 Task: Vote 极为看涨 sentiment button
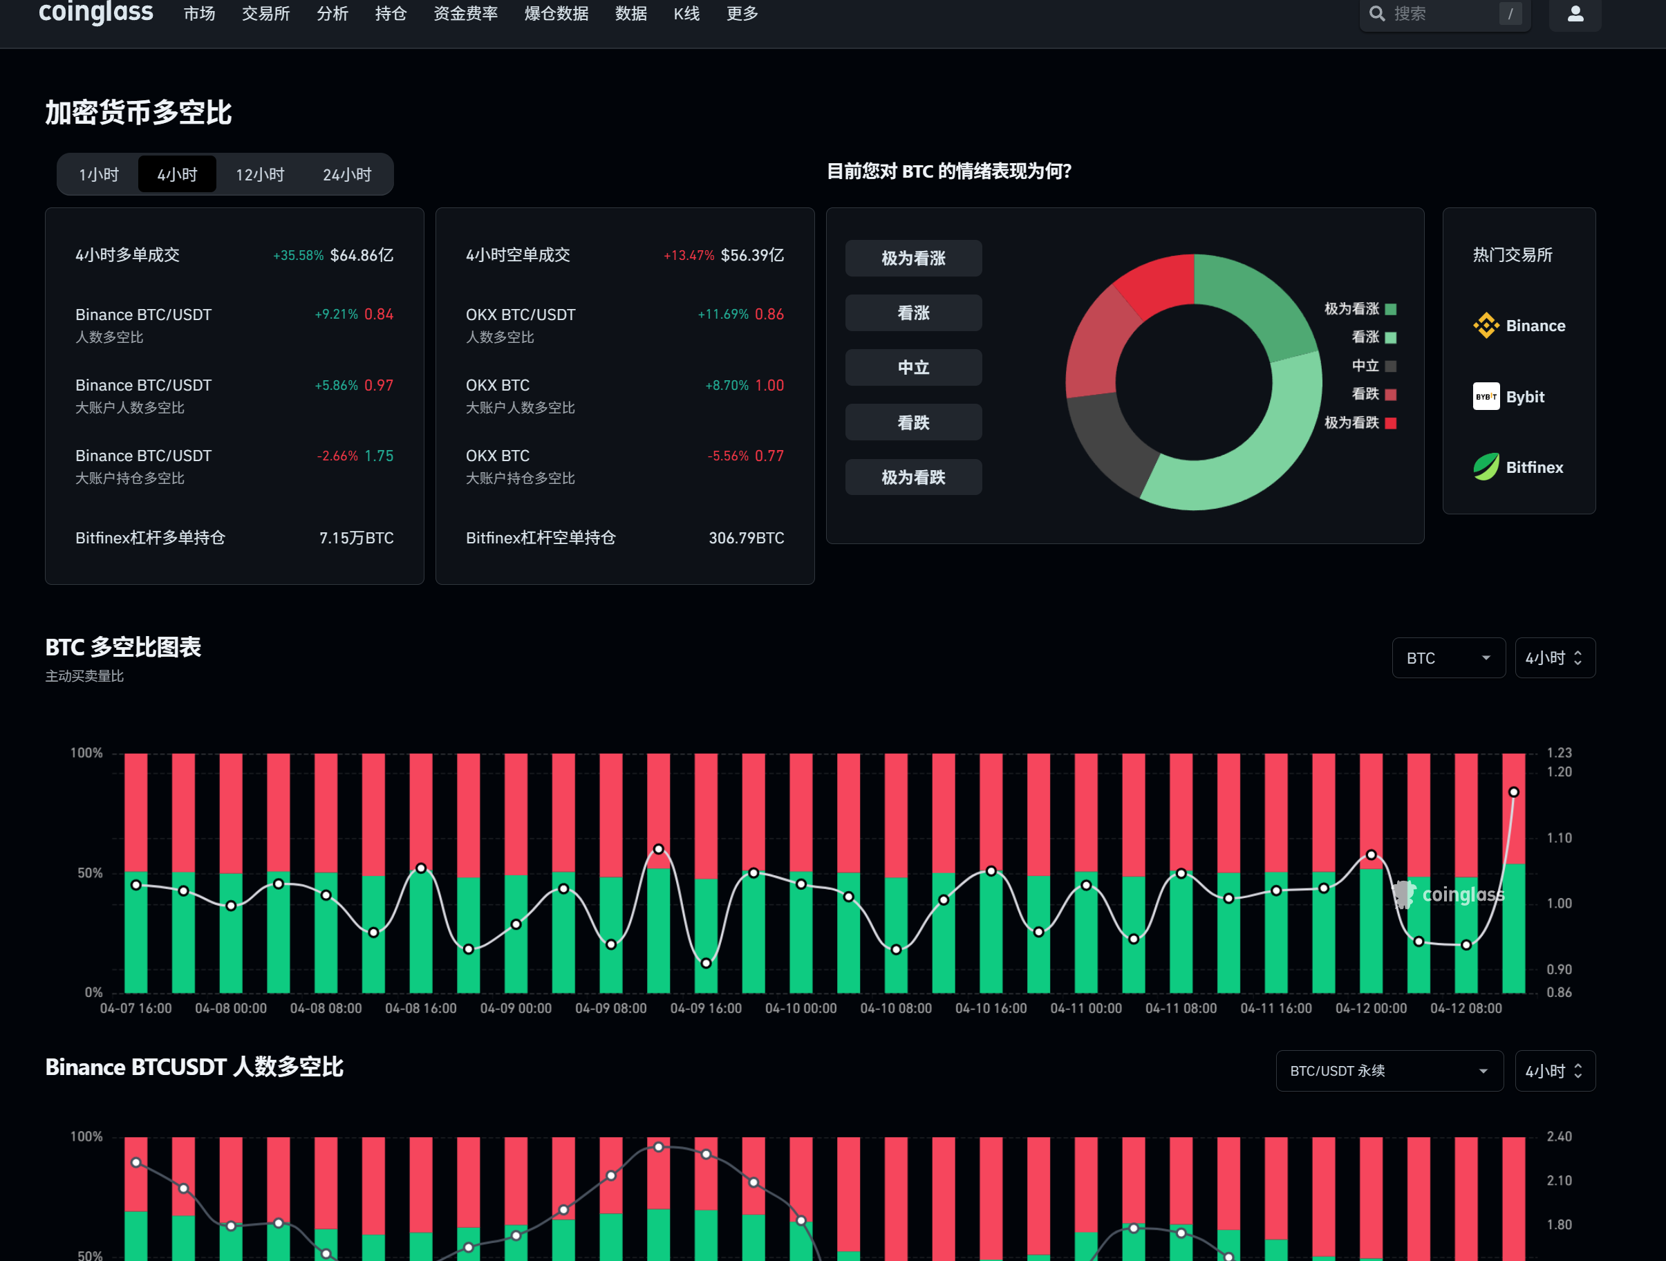(912, 259)
